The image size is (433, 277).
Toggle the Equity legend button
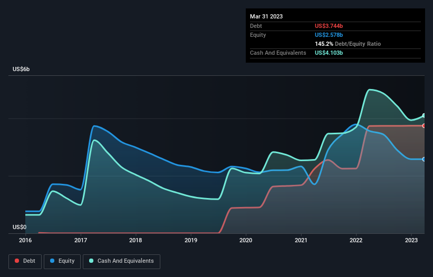coord(62,261)
